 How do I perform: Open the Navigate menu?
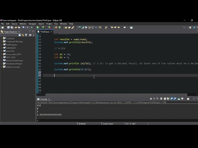[32, 24]
